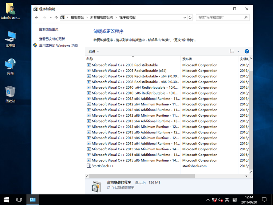
Task: Select Visual C++ 2012 x64 Minimum Runtime
Action: 167,104
